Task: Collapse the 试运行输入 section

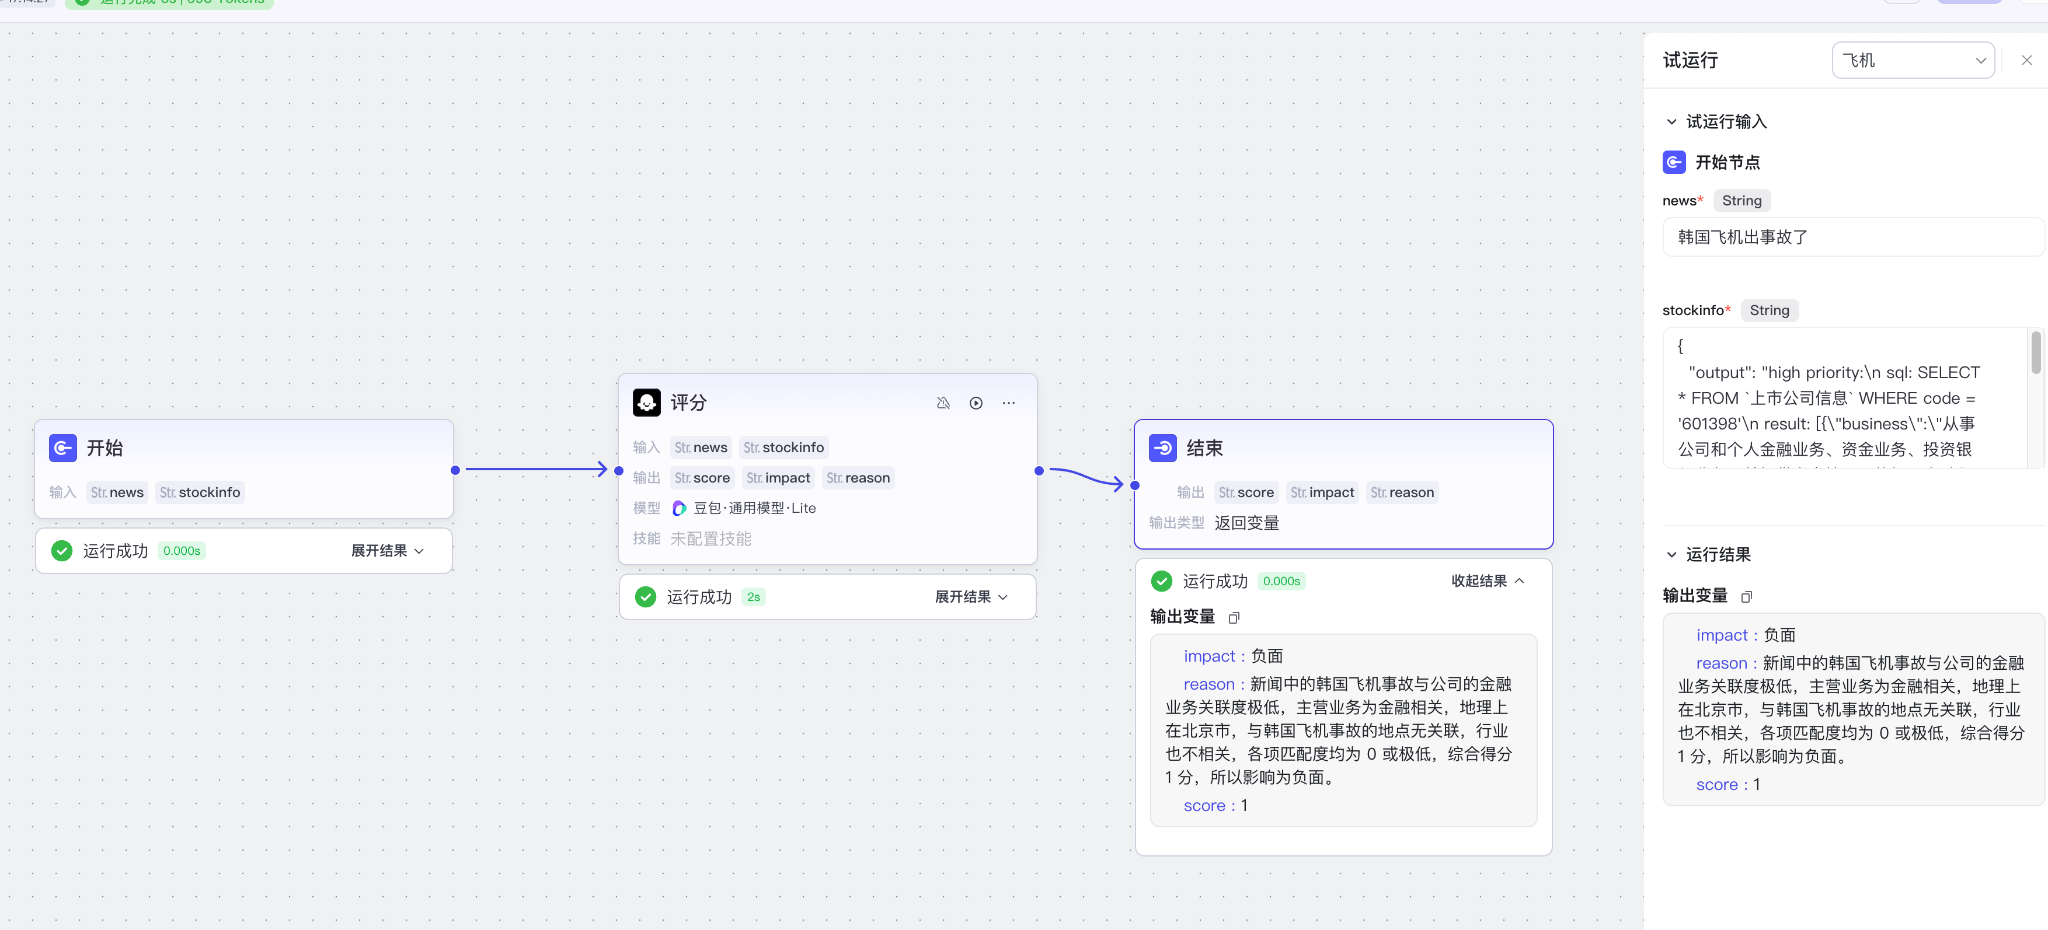Action: coord(1671,121)
